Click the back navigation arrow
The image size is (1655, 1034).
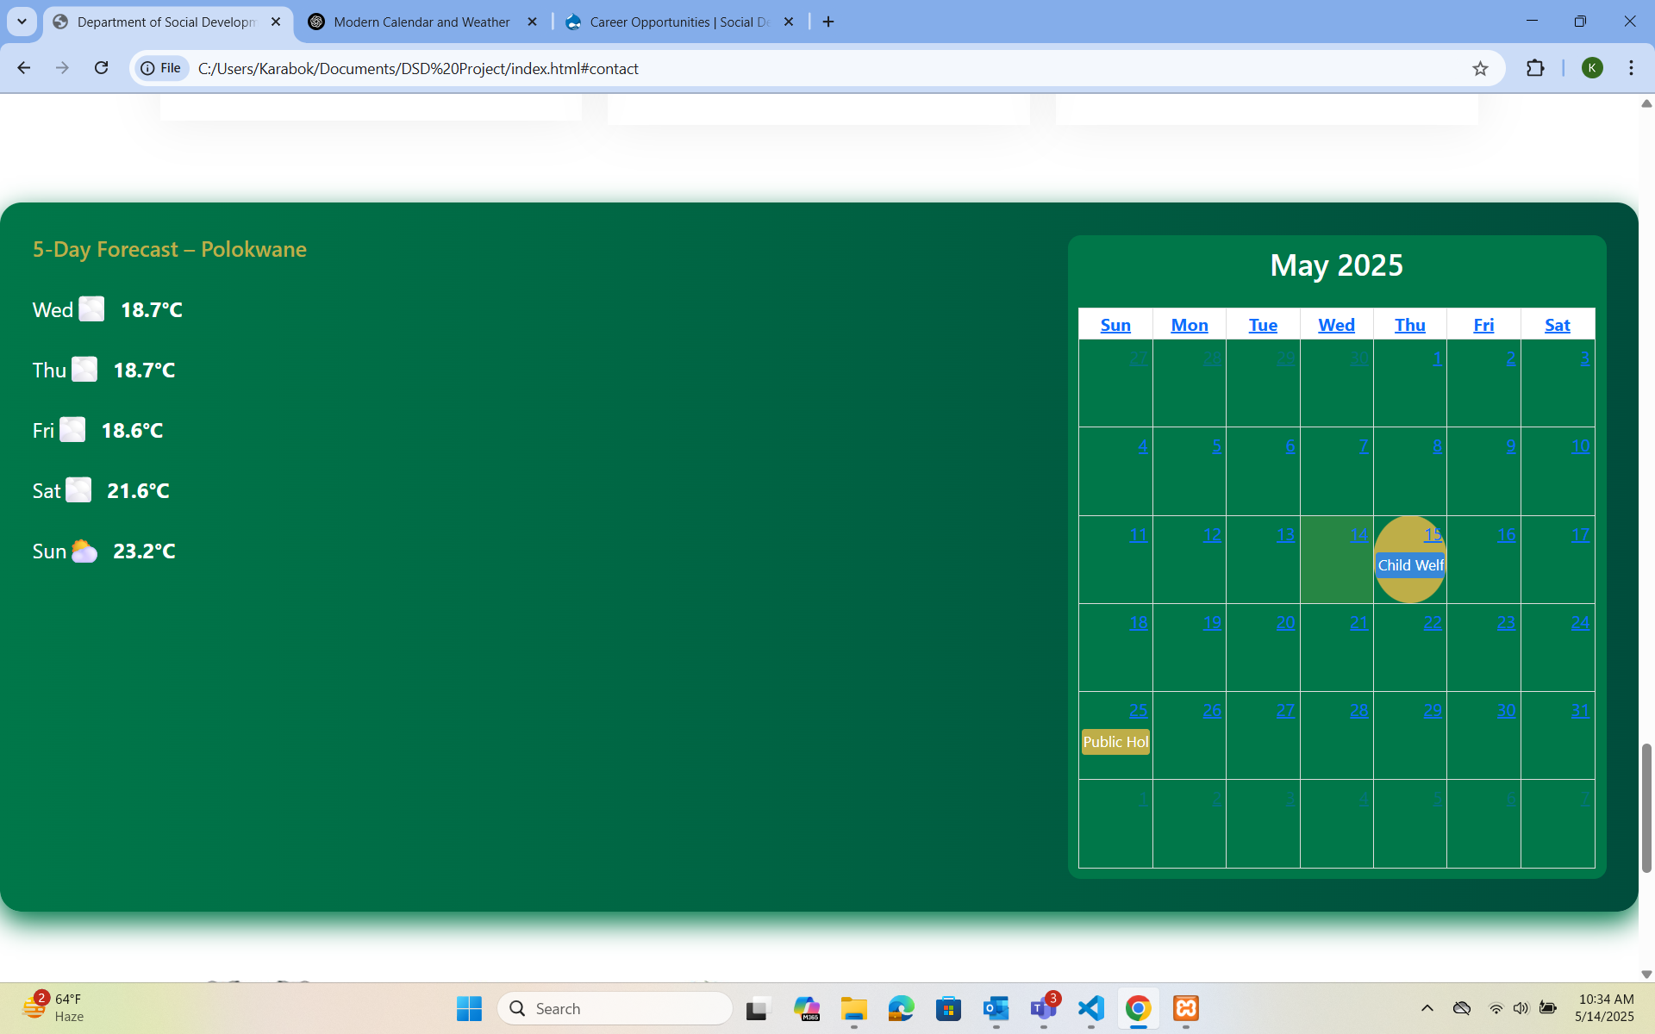coord(24,68)
